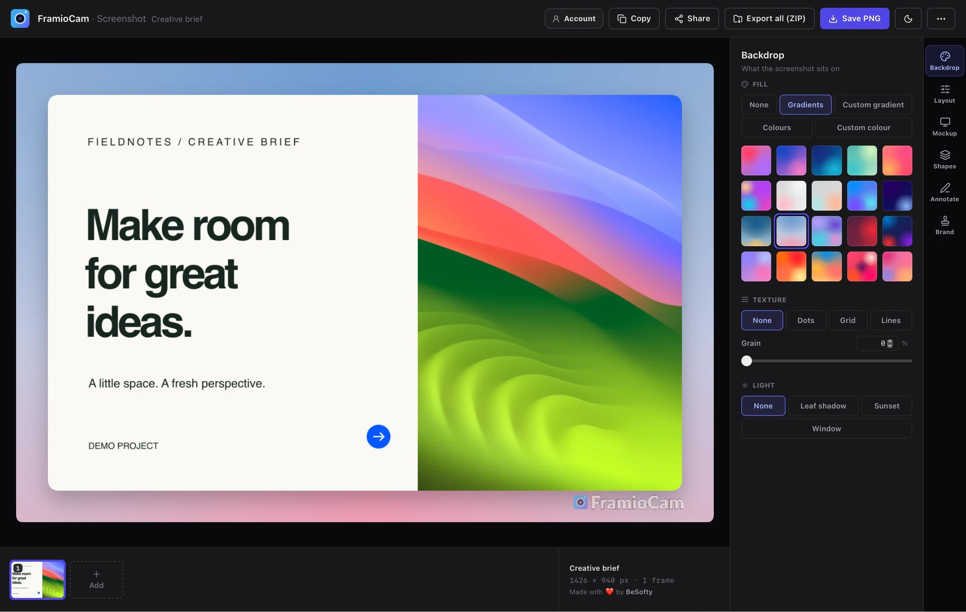Pick the orange-red gradient swatch in the last row
Viewport: 966px width, 612px height.
(x=791, y=266)
